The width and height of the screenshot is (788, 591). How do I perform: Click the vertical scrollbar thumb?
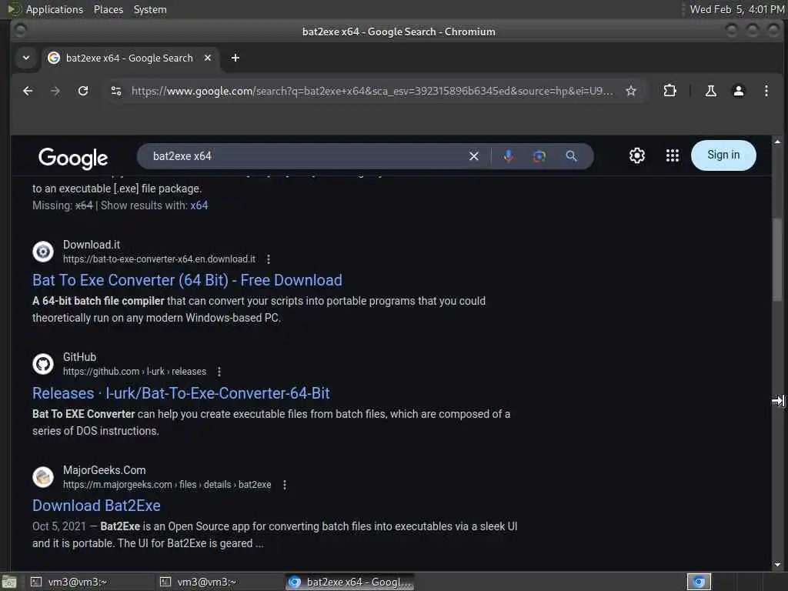pos(777,259)
